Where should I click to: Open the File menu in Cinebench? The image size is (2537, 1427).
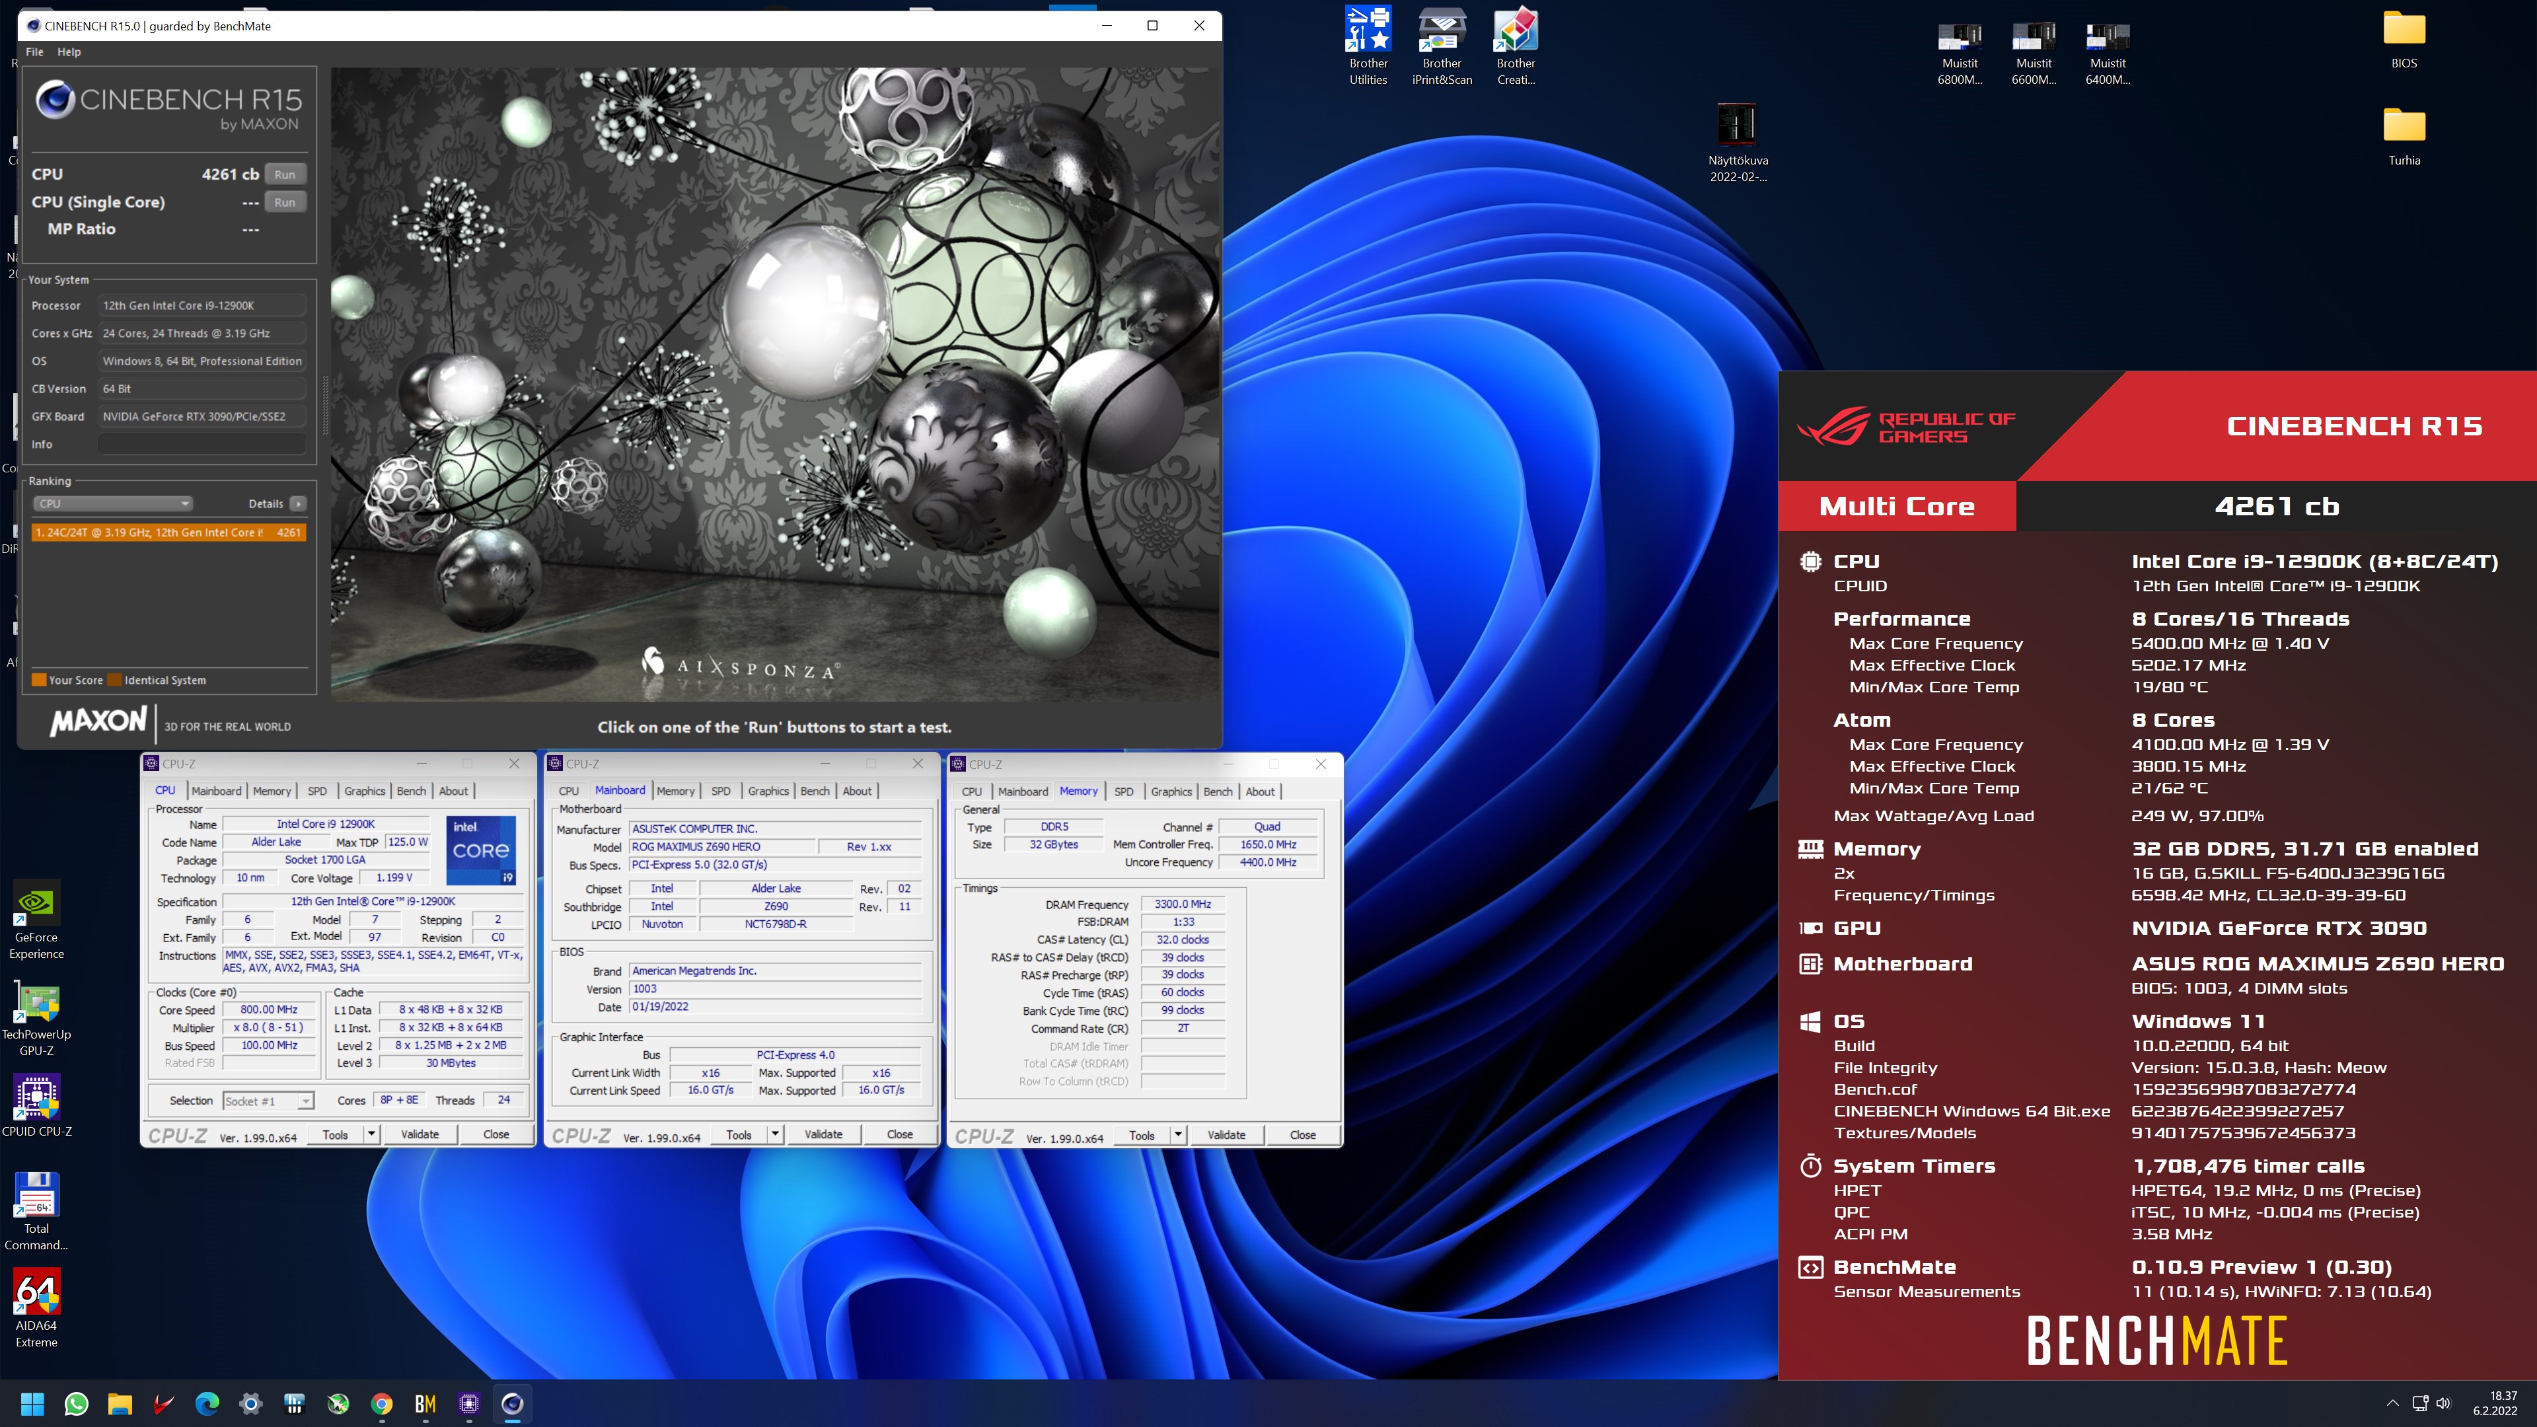[34, 52]
